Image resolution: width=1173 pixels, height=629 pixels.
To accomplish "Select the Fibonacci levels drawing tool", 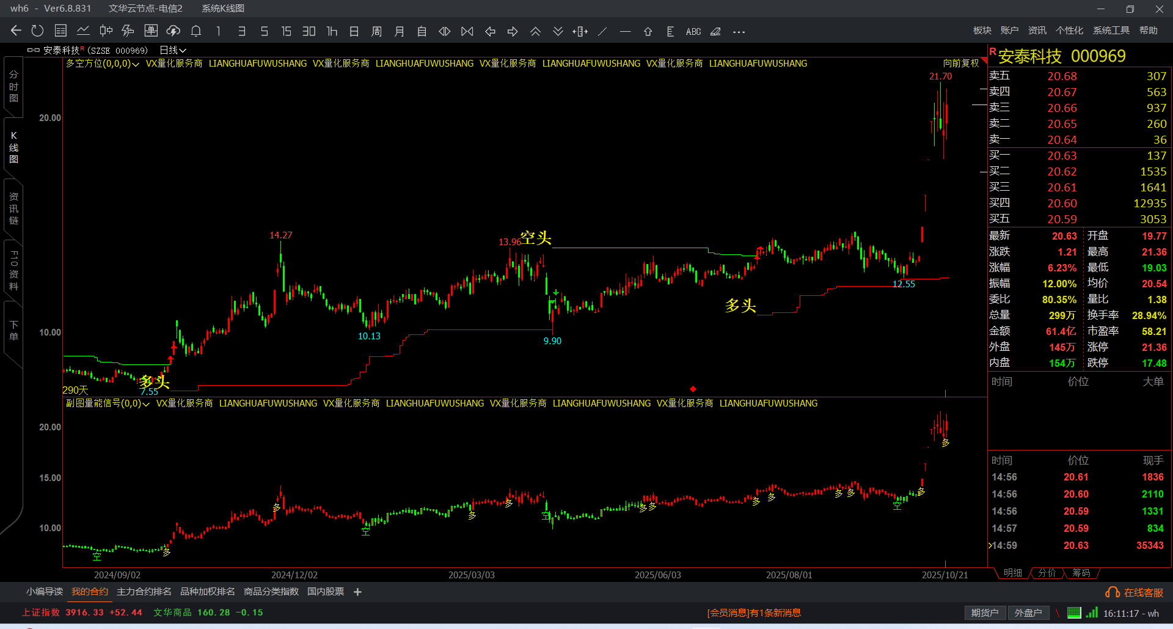I will tap(670, 31).
